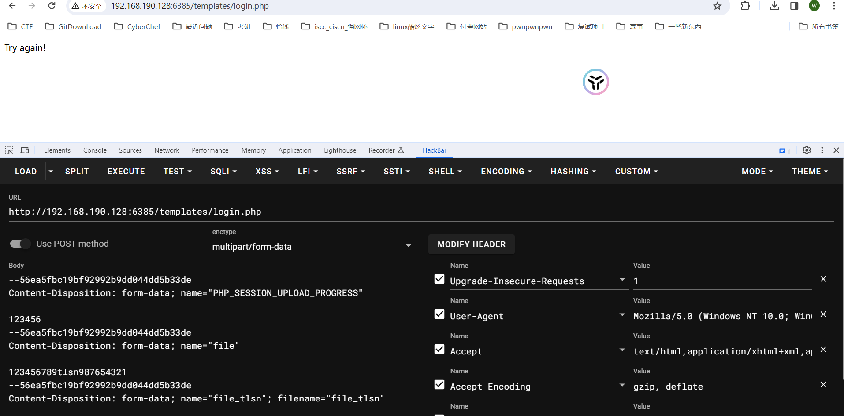Click the HackBar URL input field
The width and height of the screenshot is (844, 416).
click(421, 212)
